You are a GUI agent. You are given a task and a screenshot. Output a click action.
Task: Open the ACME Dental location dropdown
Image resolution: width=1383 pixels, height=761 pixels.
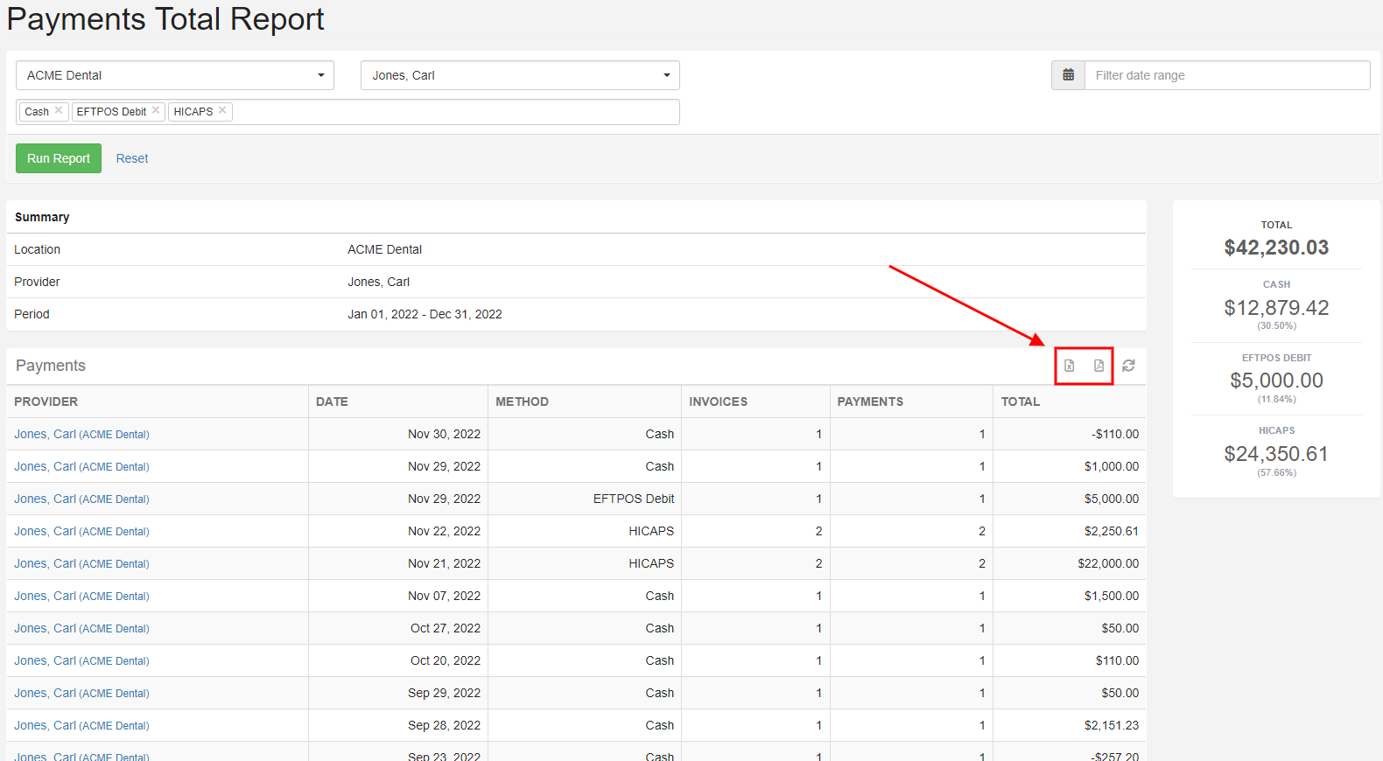[x=175, y=75]
